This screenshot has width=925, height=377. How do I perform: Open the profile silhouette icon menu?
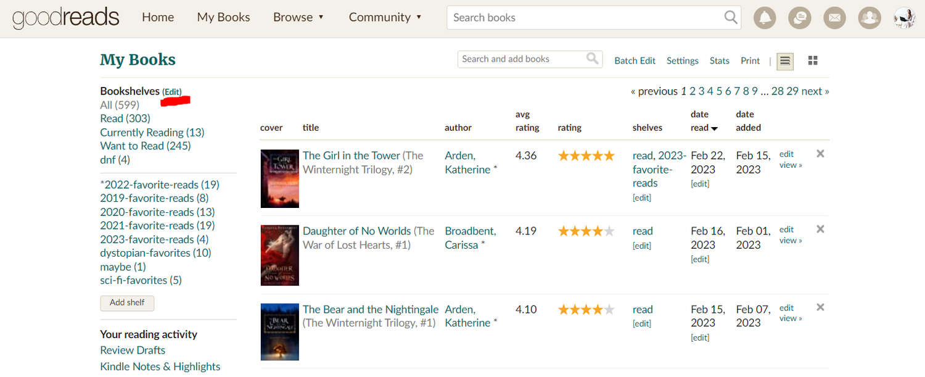point(904,17)
